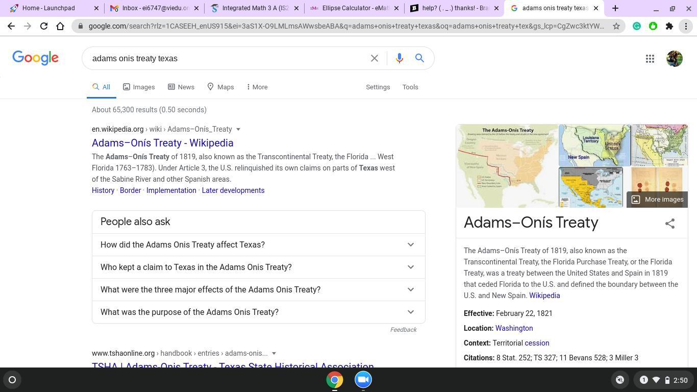Open the ChromeOS launcher circle

coord(12,380)
